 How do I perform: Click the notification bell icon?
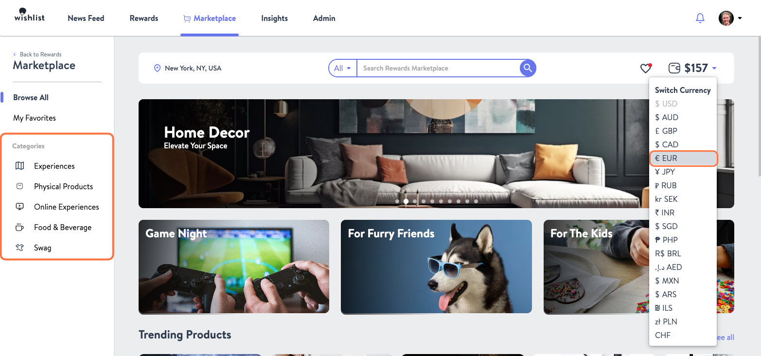click(700, 18)
